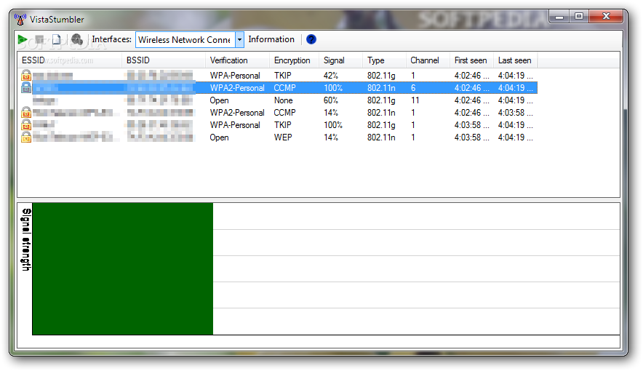Click the highlighted 'CCMP' encryption cell
Viewport: 643px width, 371px height.
(284, 88)
